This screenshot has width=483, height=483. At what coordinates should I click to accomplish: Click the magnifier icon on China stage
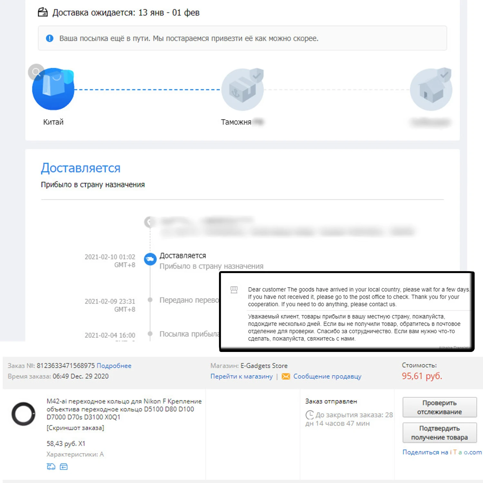[x=36, y=72]
